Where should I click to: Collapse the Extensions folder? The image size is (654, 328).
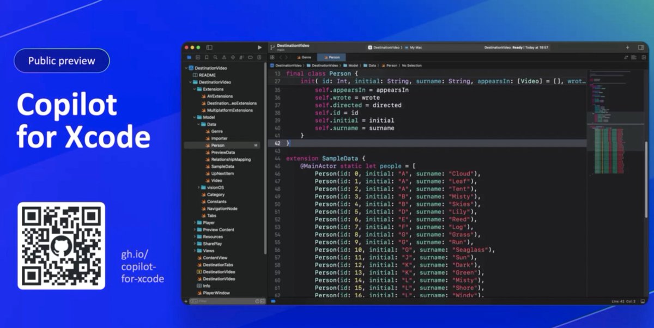tap(193, 89)
